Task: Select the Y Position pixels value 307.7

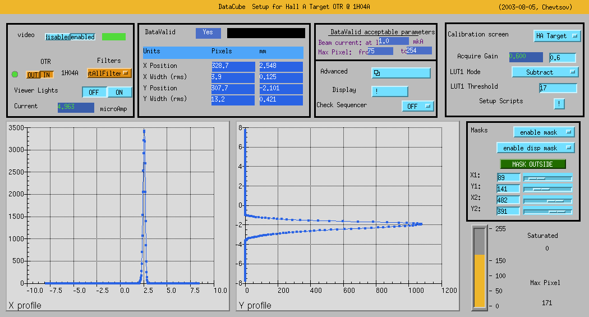Action: pyautogui.click(x=233, y=89)
